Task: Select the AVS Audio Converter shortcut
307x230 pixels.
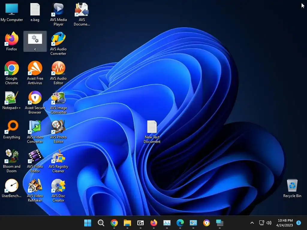Action: (58, 44)
